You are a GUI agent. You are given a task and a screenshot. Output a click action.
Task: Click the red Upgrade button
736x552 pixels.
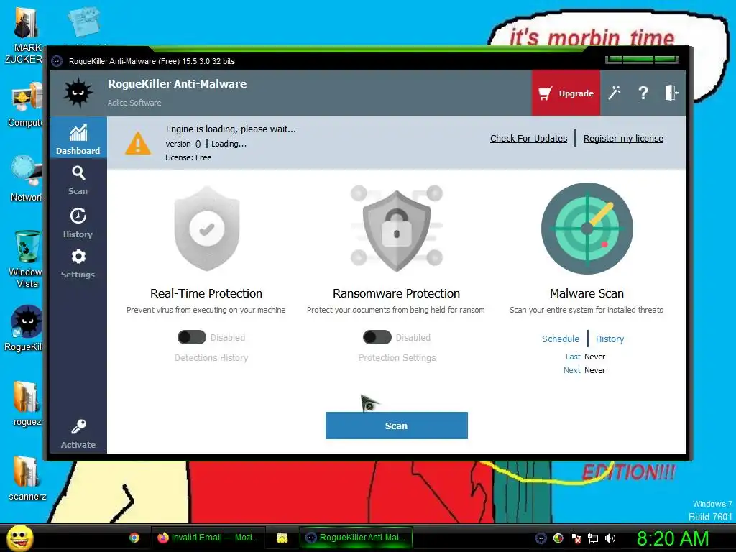point(566,93)
